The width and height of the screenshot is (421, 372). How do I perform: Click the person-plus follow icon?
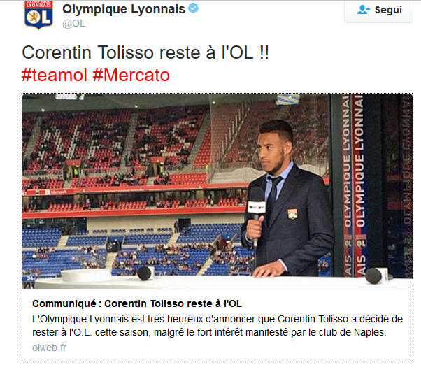363,10
